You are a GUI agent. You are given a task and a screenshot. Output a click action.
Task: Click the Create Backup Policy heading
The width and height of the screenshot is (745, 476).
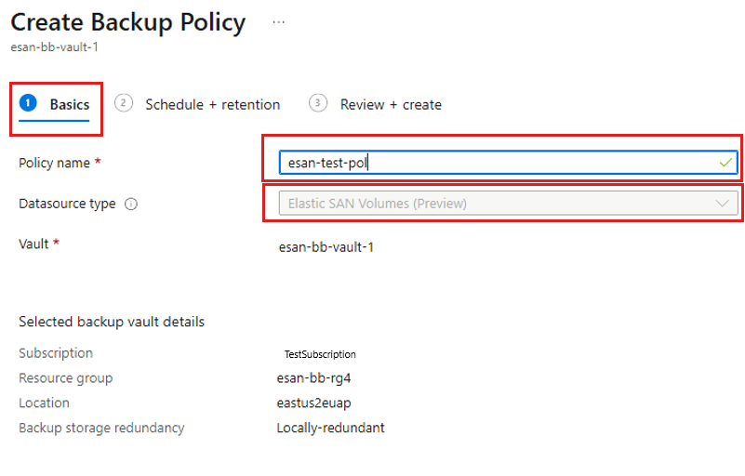click(x=127, y=22)
